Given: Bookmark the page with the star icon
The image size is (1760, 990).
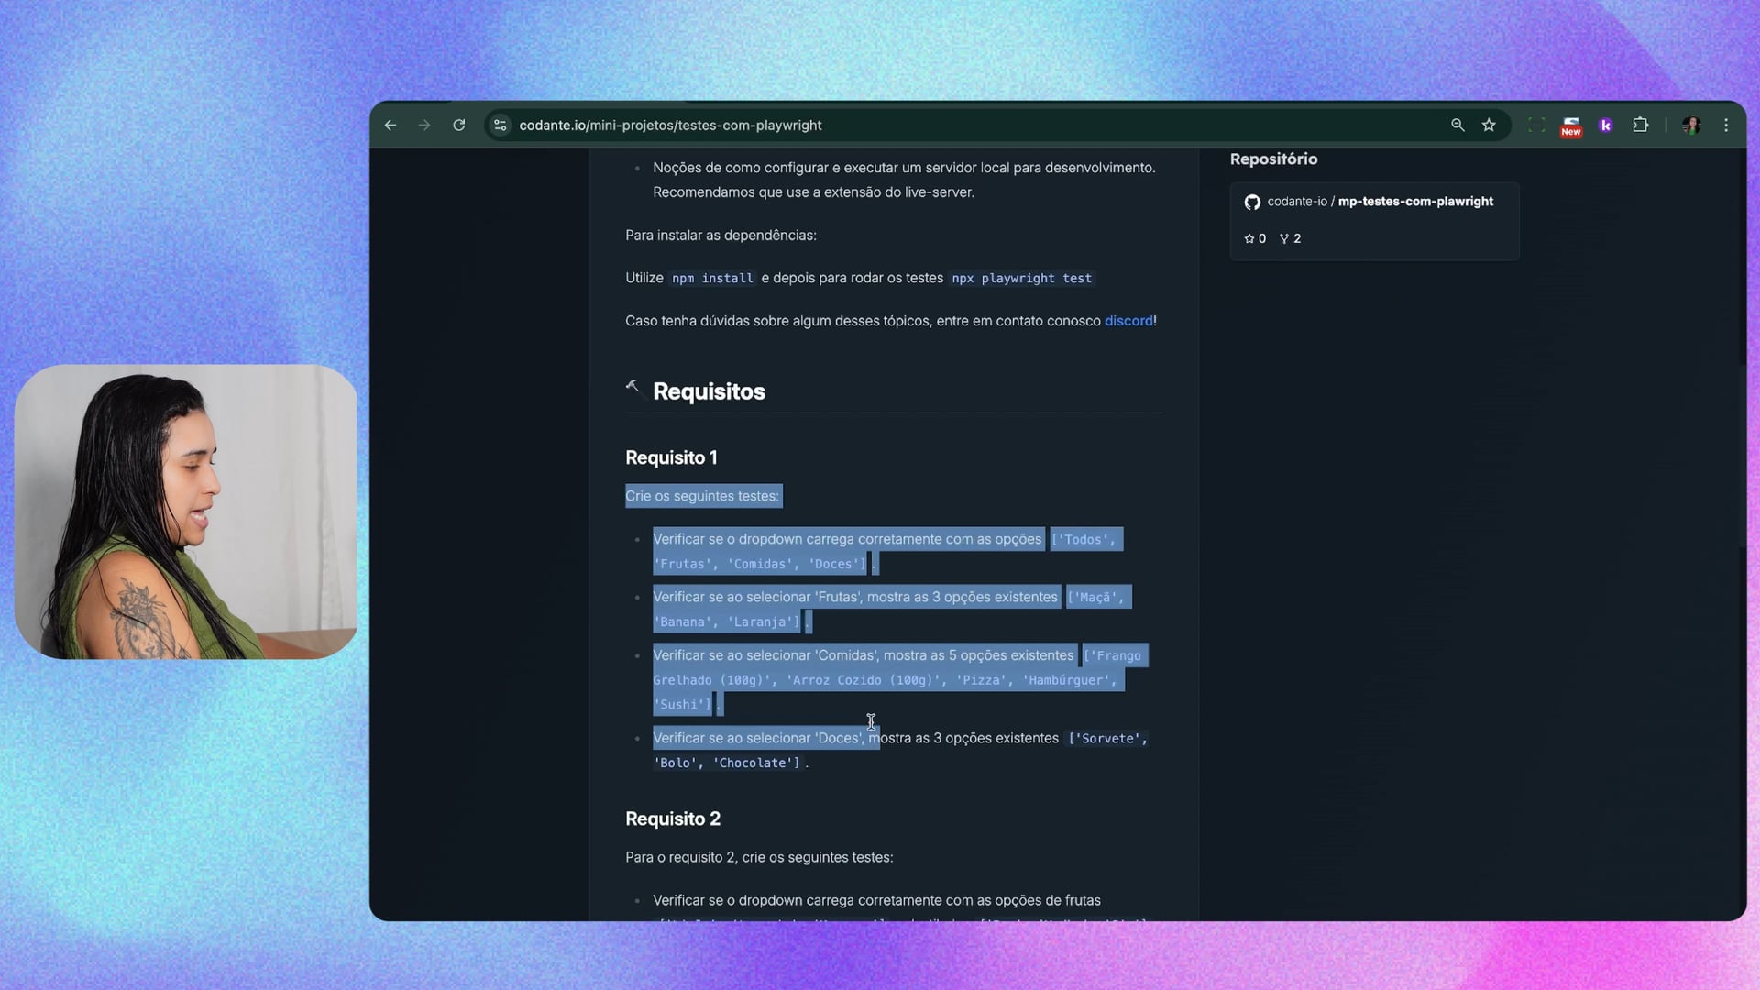Looking at the screenshot, I should (1489, 126).
